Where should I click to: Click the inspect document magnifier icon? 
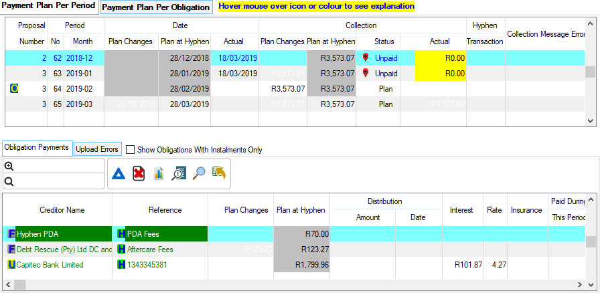tap(179, 174)
